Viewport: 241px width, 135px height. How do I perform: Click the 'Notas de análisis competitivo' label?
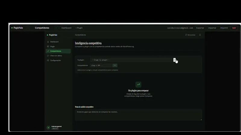click(x=84, y=107)
